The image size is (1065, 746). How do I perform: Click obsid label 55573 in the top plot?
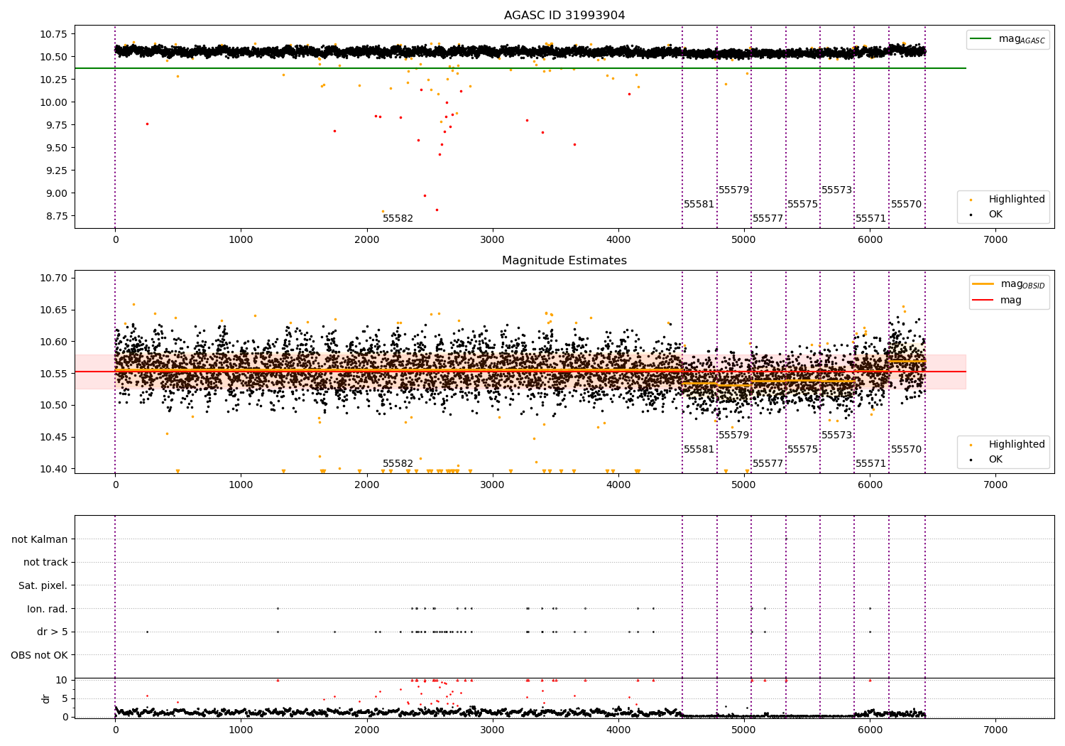[x=837, y=190]
